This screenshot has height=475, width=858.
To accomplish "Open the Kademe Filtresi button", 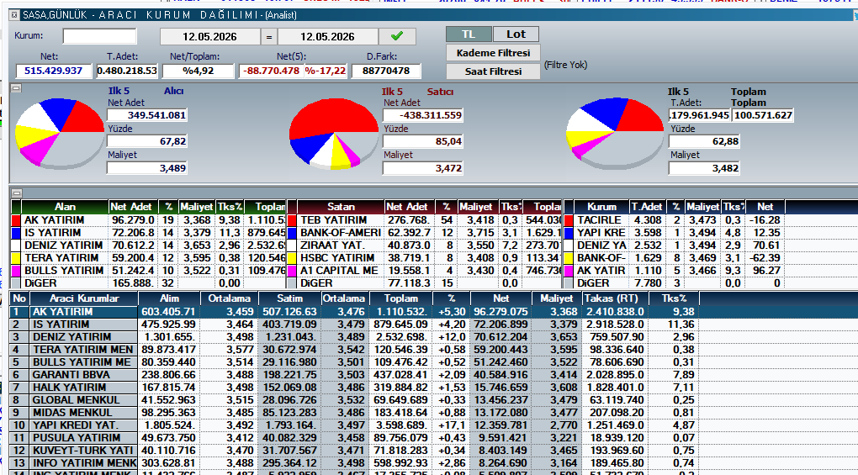I will click(x=493, y=53).
